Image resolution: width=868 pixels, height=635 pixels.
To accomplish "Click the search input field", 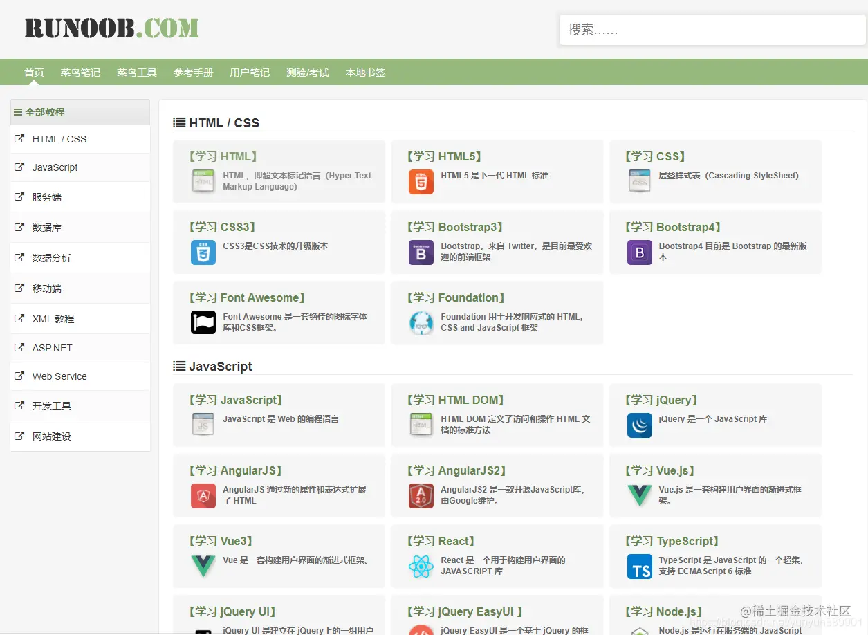I will 712,30.
